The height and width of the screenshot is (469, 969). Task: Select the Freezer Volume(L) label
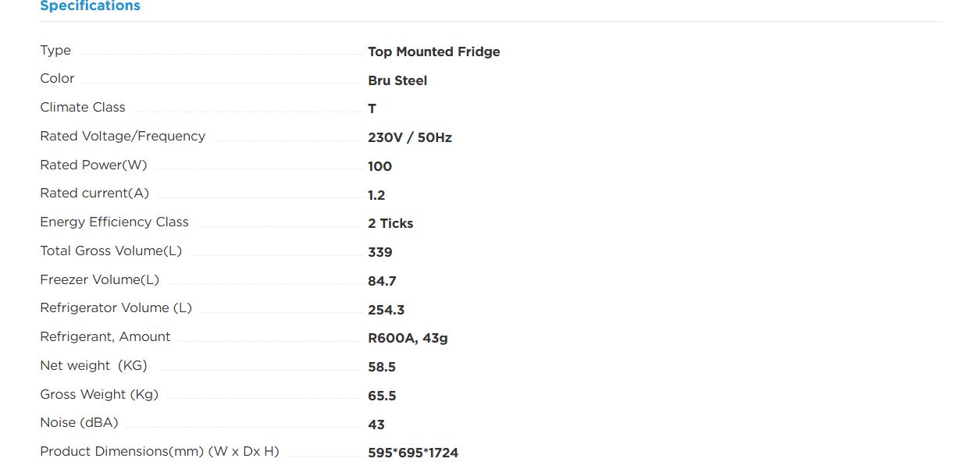click(x=100, y=279)
